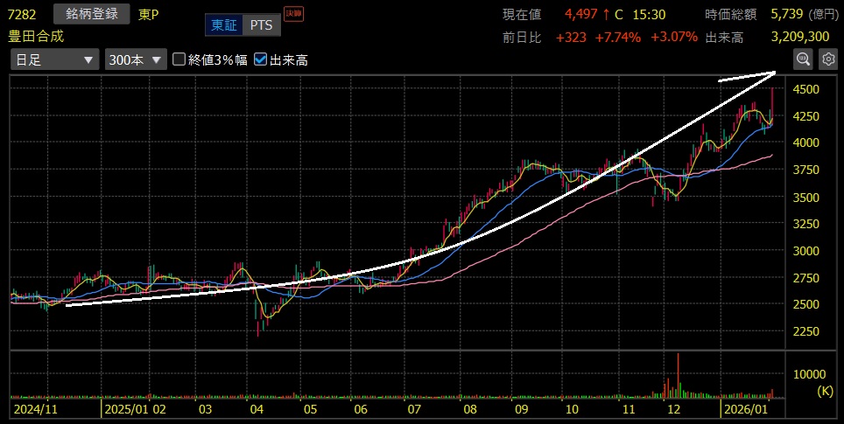Click the 2026/01 date axis marker

tap(744, 408)
